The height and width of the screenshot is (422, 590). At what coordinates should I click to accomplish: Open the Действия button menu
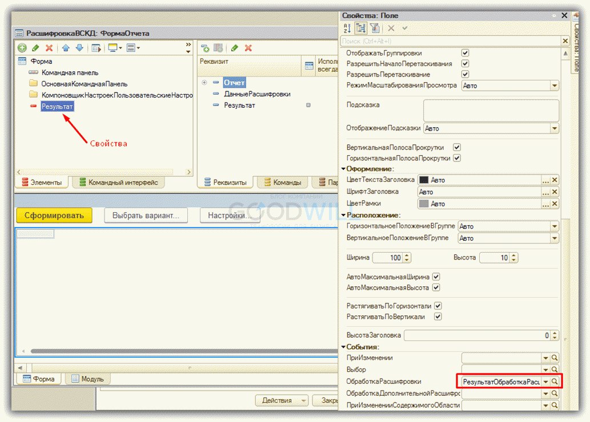point(282,400)
